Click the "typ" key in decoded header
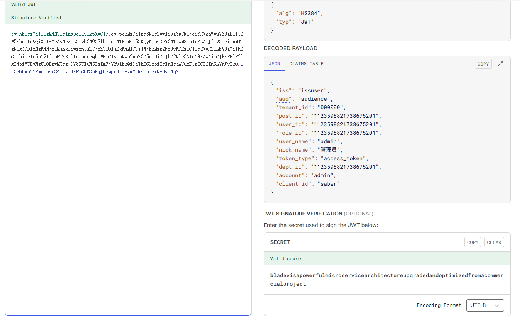This screenshot has width=520, height=317. pyautogui.click(x=284, y=22)
